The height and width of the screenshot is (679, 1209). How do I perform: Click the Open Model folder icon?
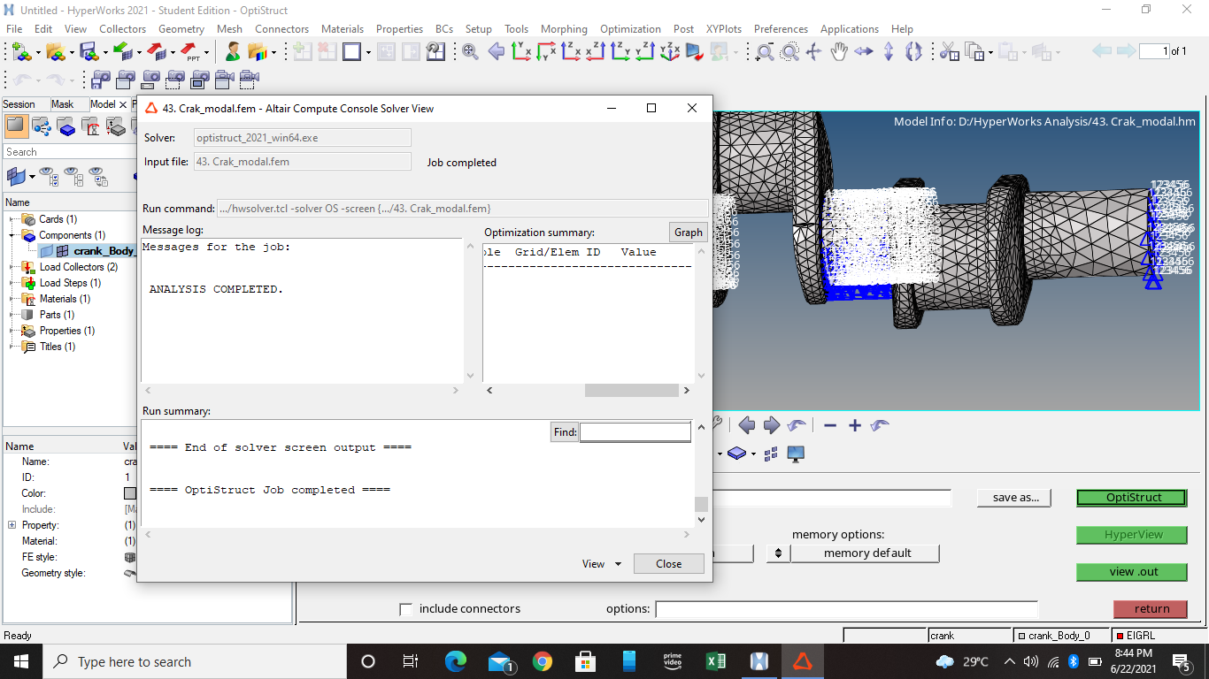(x=55, y=52)
